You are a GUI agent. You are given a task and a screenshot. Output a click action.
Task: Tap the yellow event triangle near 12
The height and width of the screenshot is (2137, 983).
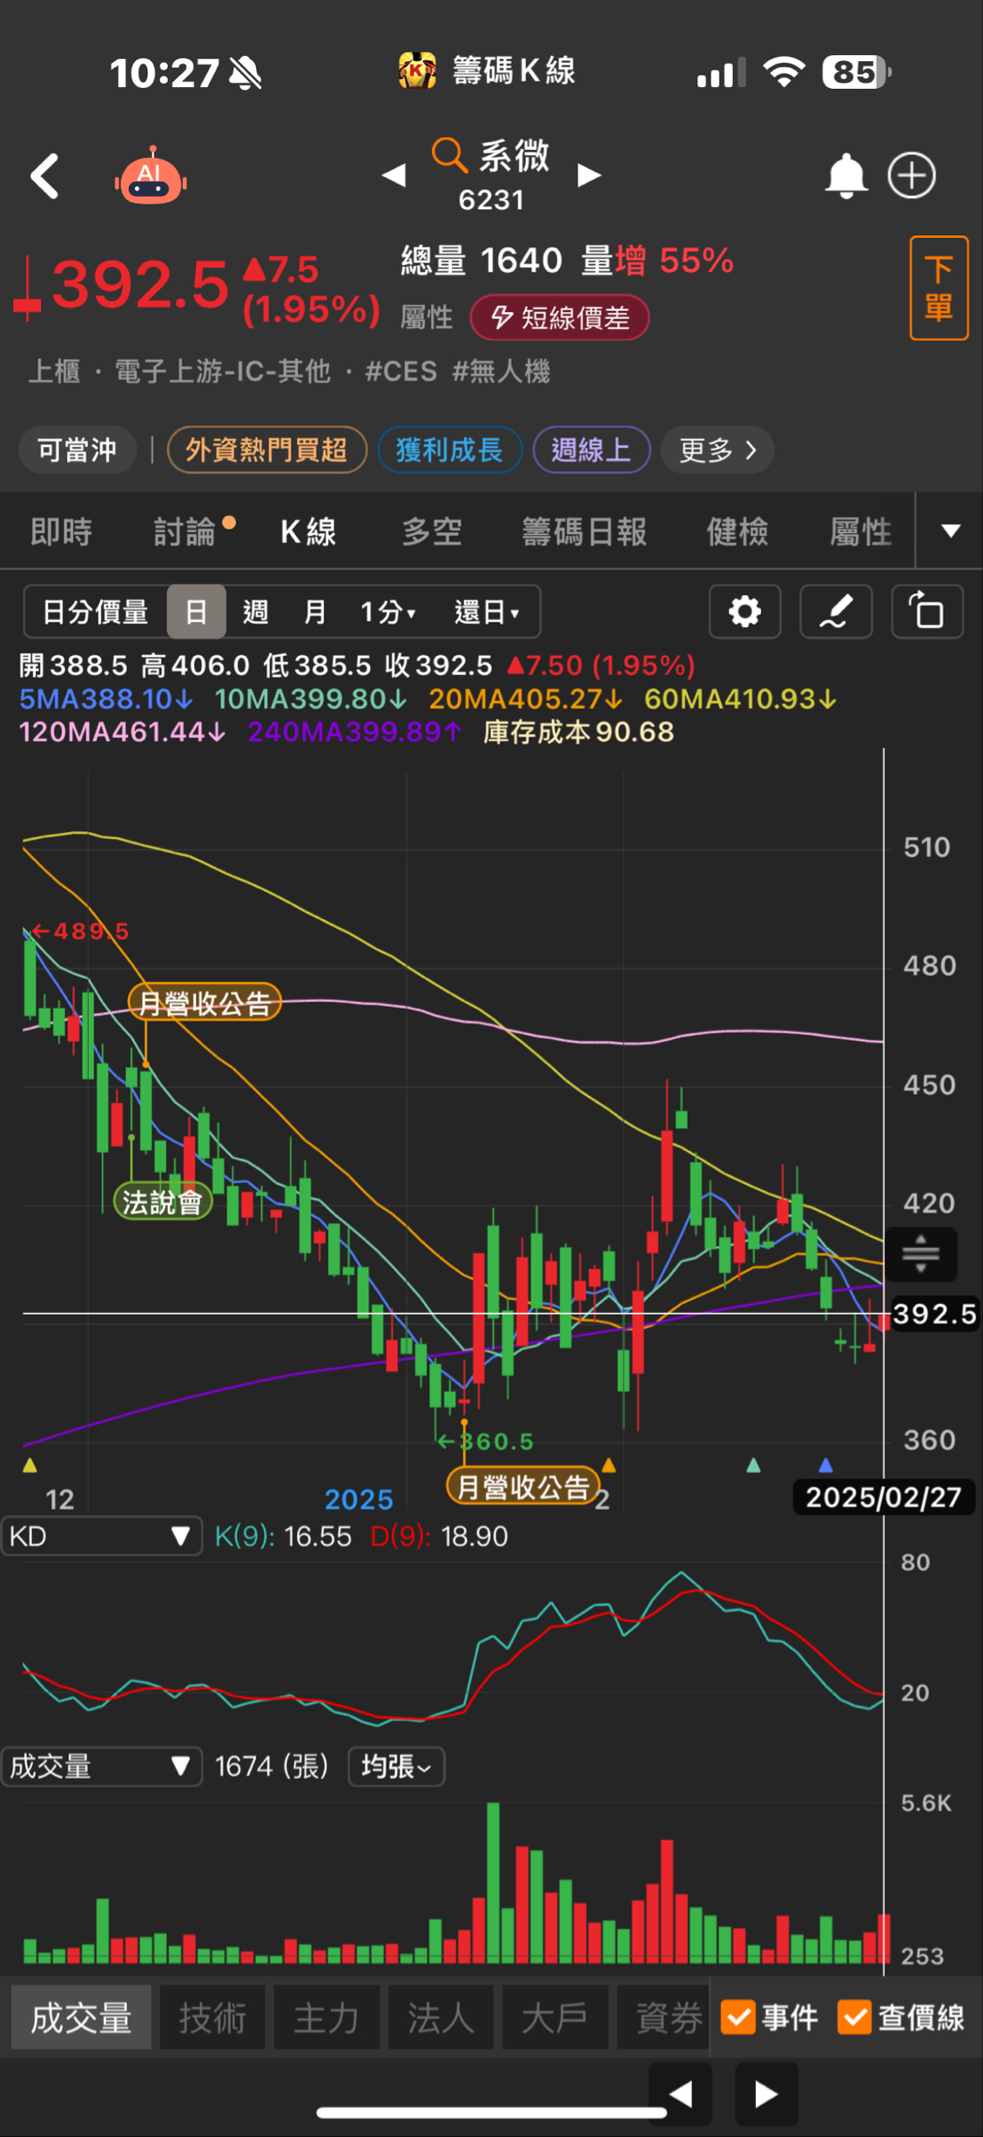pyautogui.click(x=30, y=1465)
